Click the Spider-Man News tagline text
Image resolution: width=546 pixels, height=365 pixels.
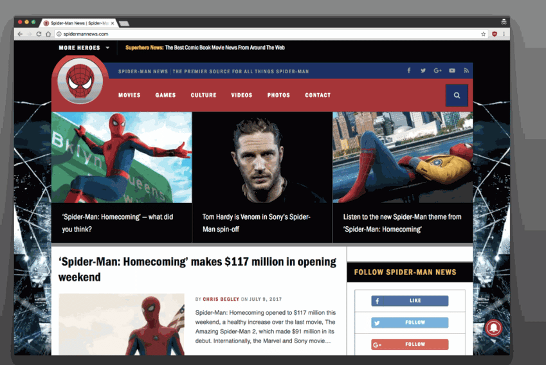214,71
